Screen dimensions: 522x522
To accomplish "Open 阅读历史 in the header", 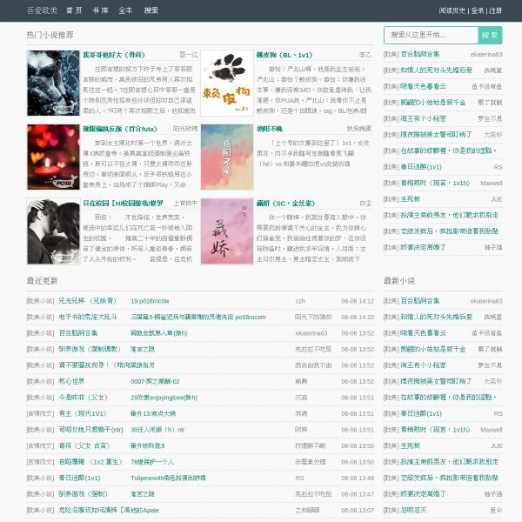I will (x=452, y=10).
